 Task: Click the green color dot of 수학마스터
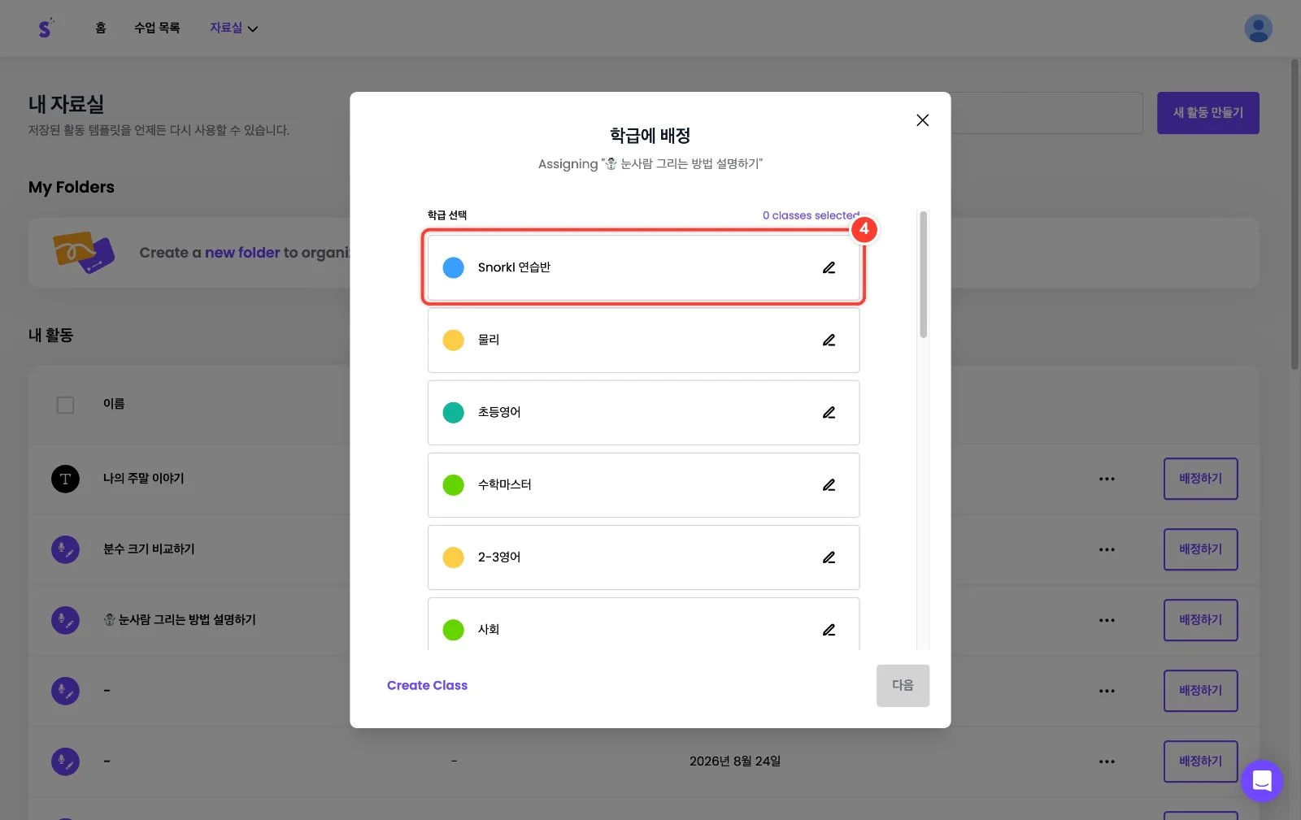pos(453,484)
